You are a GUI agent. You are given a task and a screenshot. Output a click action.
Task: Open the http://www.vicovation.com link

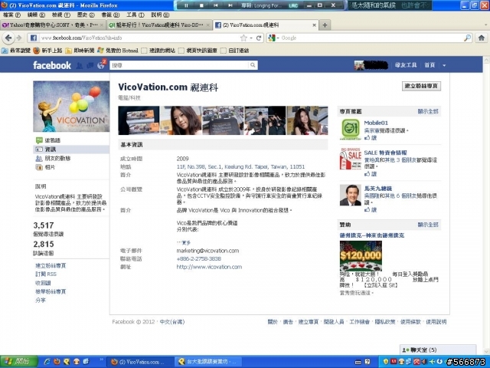(209, 267)
